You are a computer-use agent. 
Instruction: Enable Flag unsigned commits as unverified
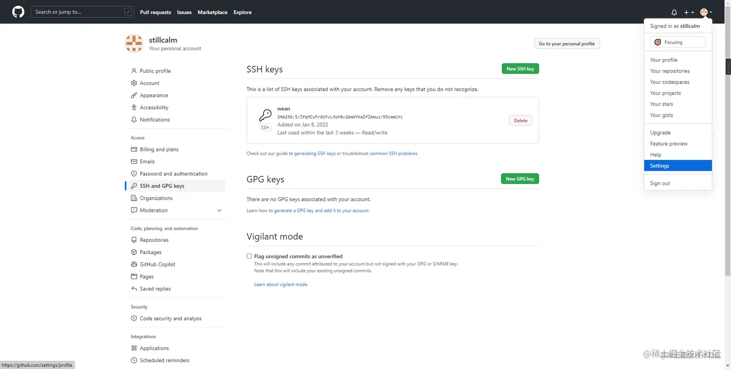(249, 256)
